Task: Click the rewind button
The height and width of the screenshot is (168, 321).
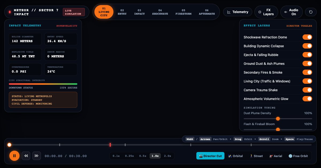Action: pyautogui.click(x=26, y=156)
